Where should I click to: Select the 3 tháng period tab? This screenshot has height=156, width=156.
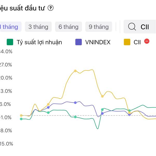coord(38,27)
